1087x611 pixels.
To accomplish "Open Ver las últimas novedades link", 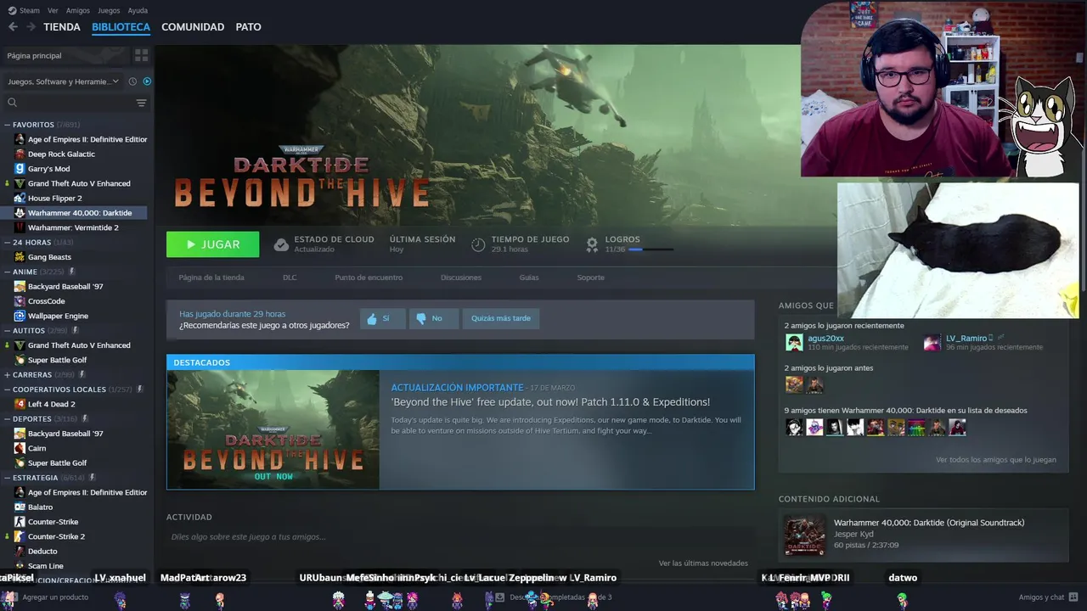I will (703, 563).
